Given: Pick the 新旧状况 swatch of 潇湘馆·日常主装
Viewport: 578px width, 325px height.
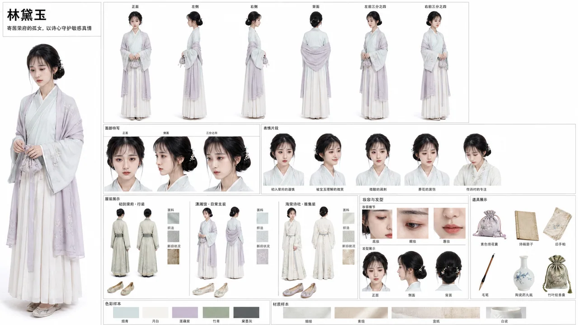Looking at the screenshot, I should point(262,257).
